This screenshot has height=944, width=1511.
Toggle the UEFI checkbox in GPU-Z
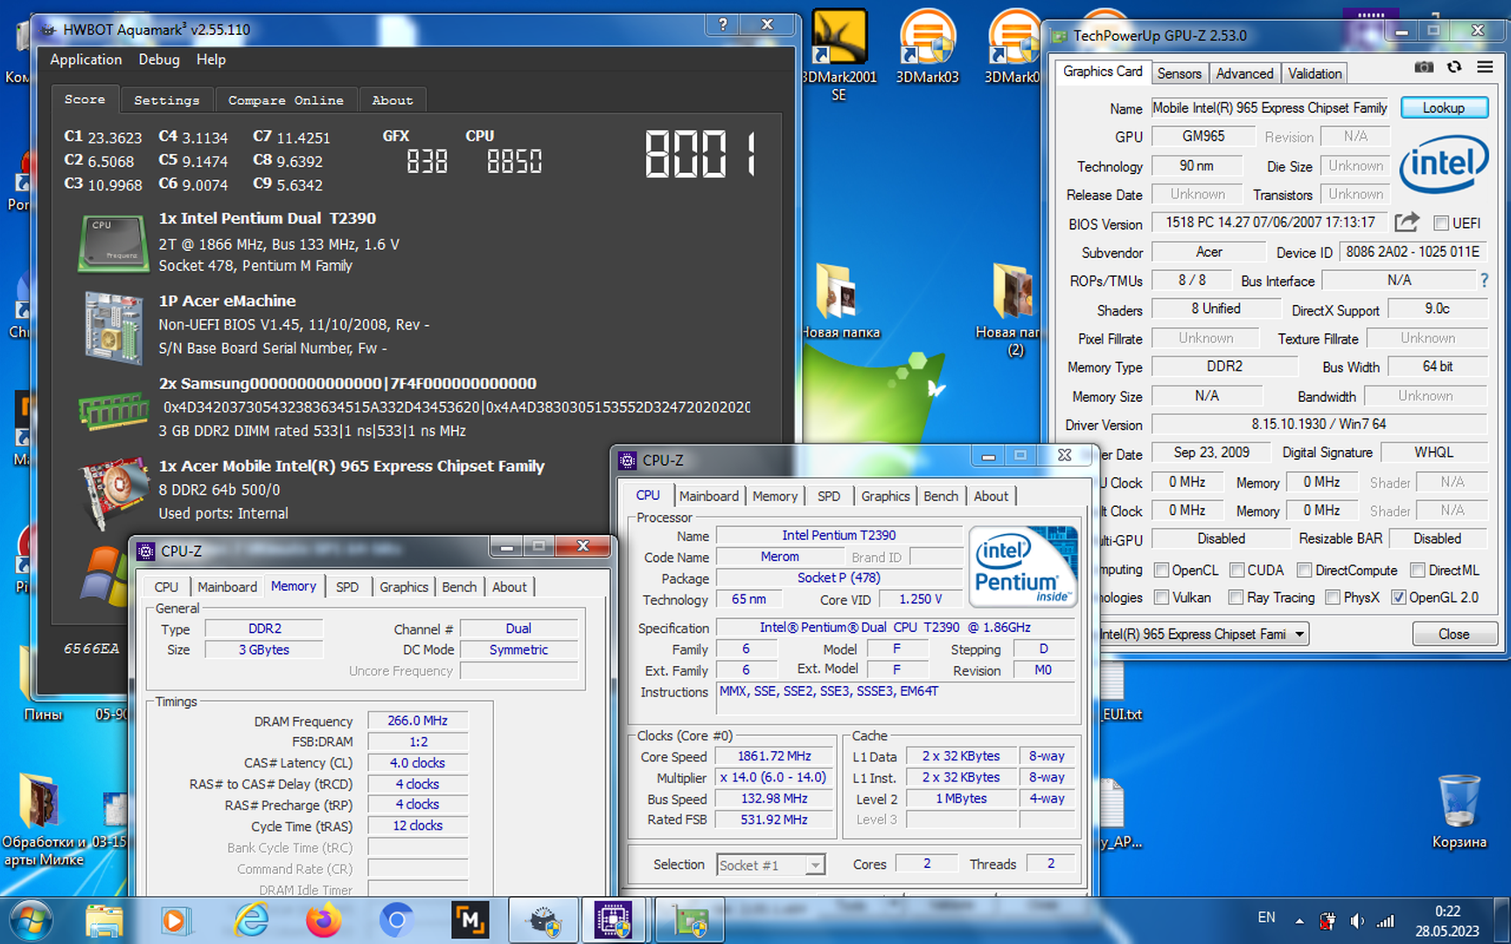(1441, 223)
